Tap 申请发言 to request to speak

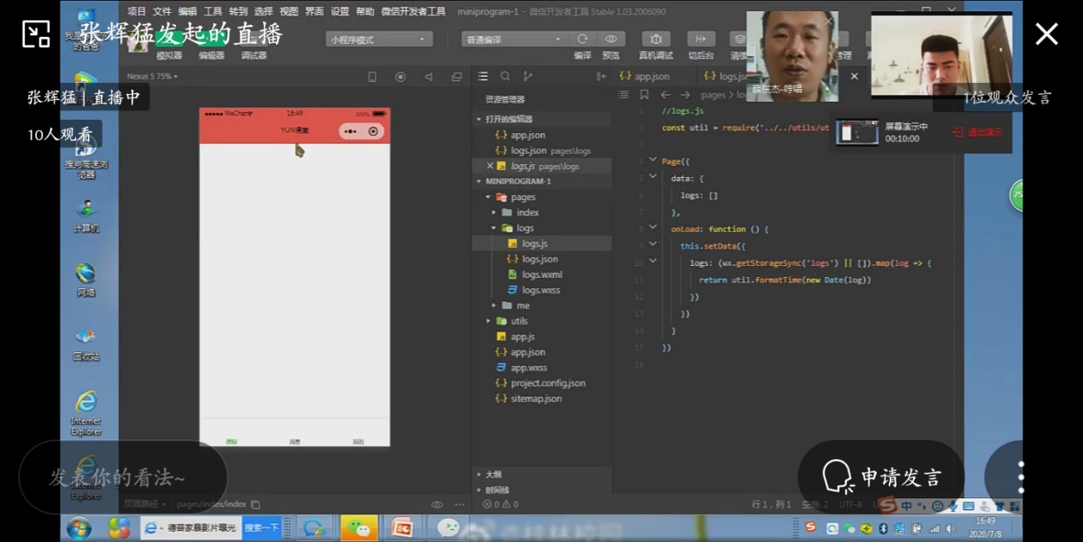[x=881, y=477]
